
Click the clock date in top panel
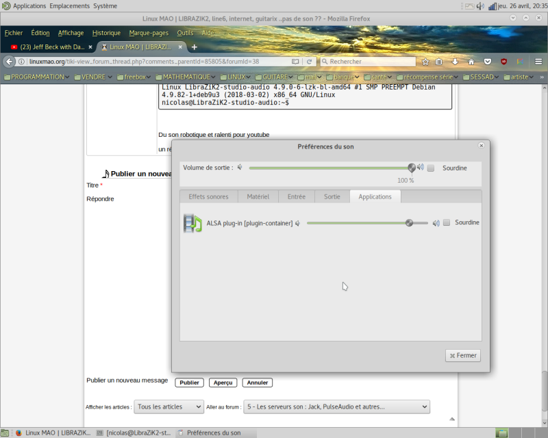pyautogui.click(x=523, y=6)
